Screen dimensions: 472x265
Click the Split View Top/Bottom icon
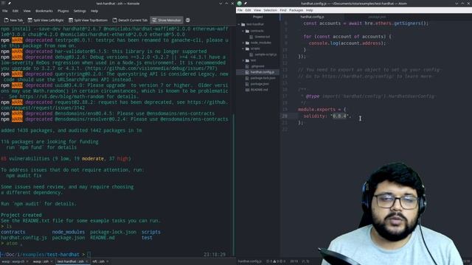point(71,20)
